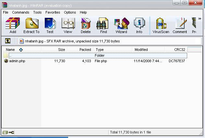Click the drive icon in status bar
Screen dimensions: 205x138
pyautogui.click(x=5, y=132)
